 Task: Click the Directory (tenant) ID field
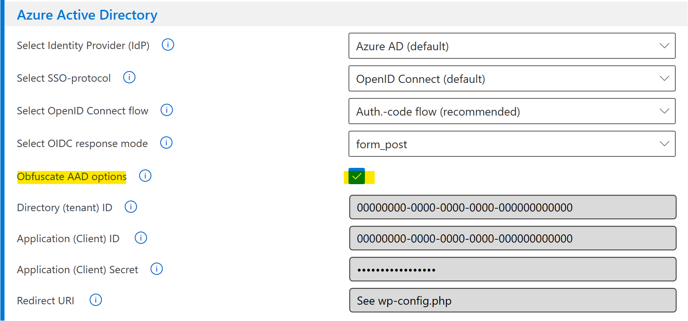(x=513, y=207)
